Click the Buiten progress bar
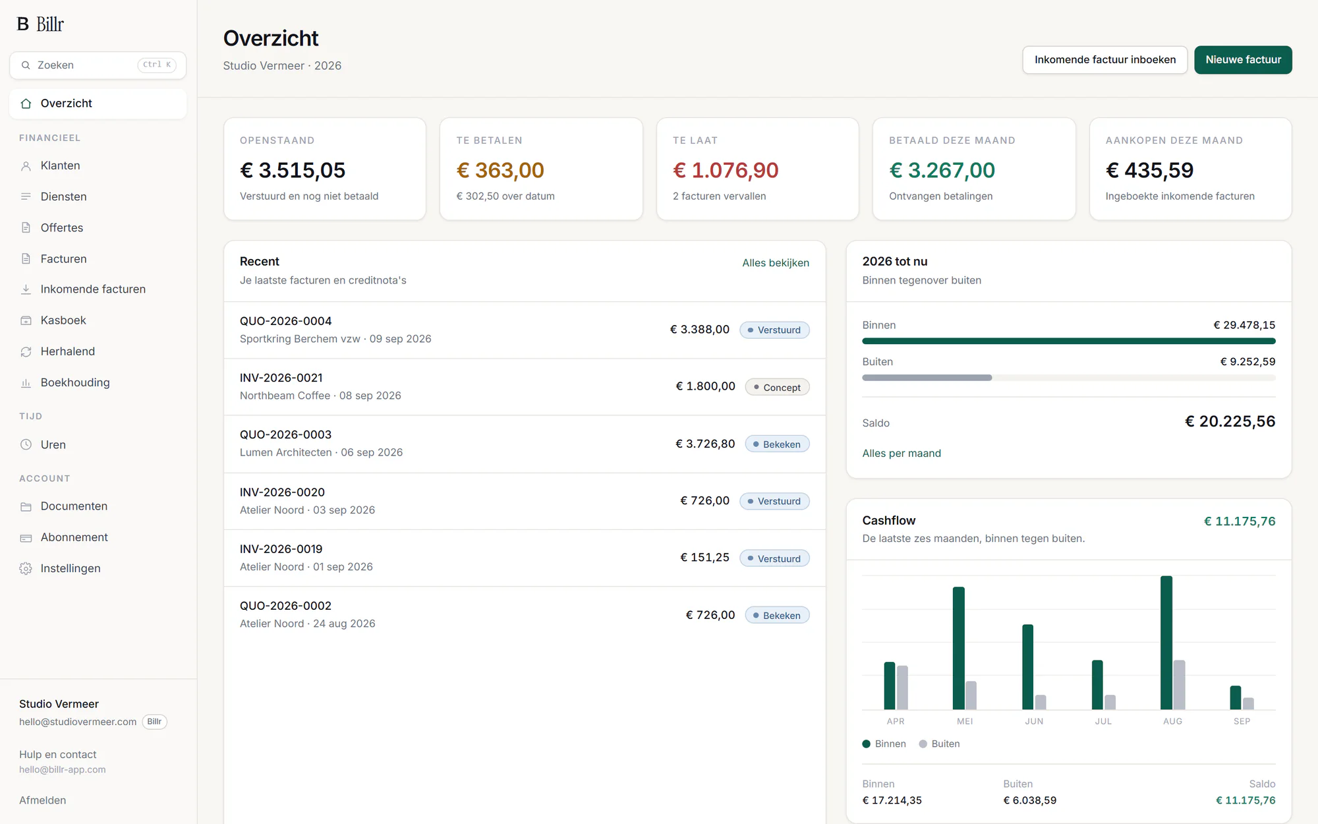 [1068, 378]
